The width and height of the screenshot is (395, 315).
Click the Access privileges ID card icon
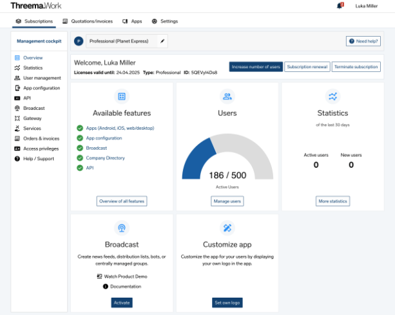(17, 148)
